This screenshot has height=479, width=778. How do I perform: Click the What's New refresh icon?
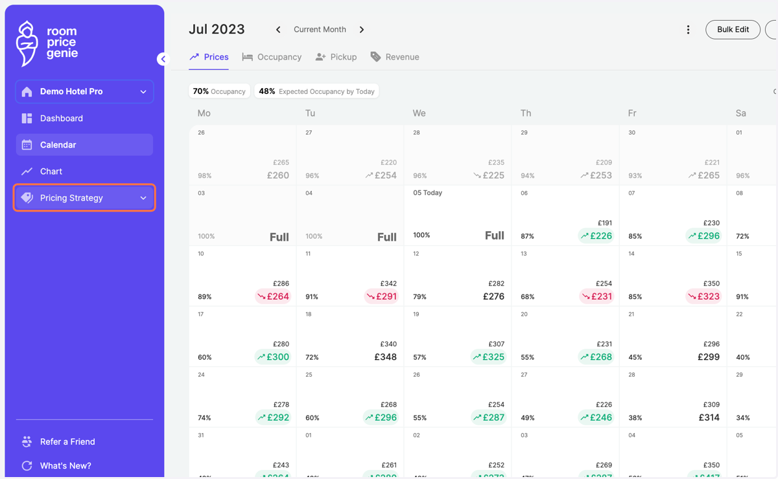27,465
